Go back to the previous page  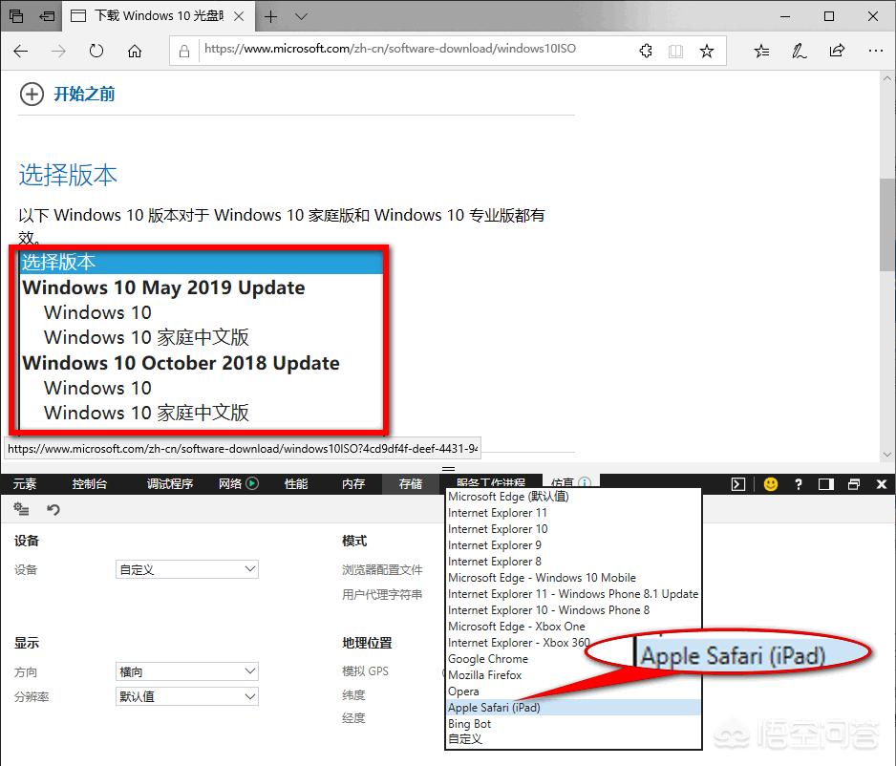21,52
